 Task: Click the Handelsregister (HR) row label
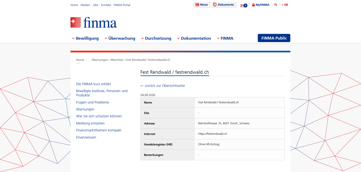point(158,145)
